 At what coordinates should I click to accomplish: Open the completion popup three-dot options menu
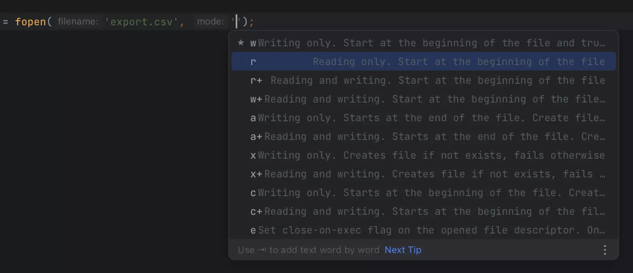[605, 250]
